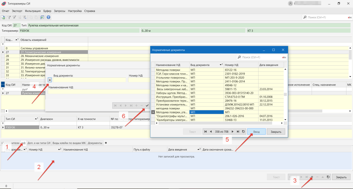
Task: Confirm entry with checkmark in edit form navigator
Action: 147,105
